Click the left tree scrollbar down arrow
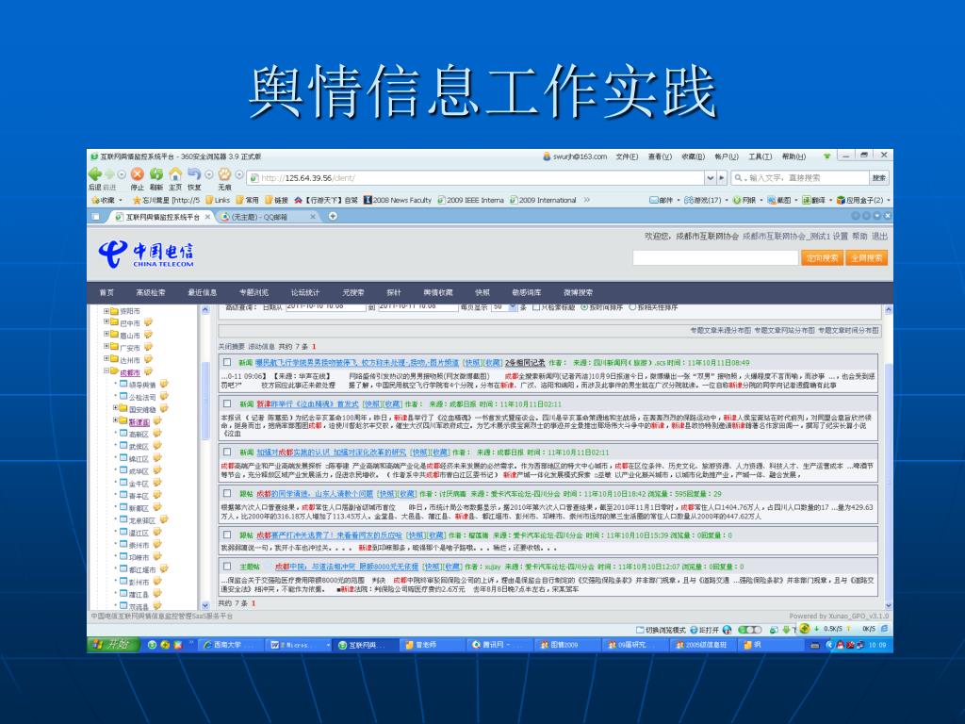Screen dimensions: 965x724 point(205,605)
